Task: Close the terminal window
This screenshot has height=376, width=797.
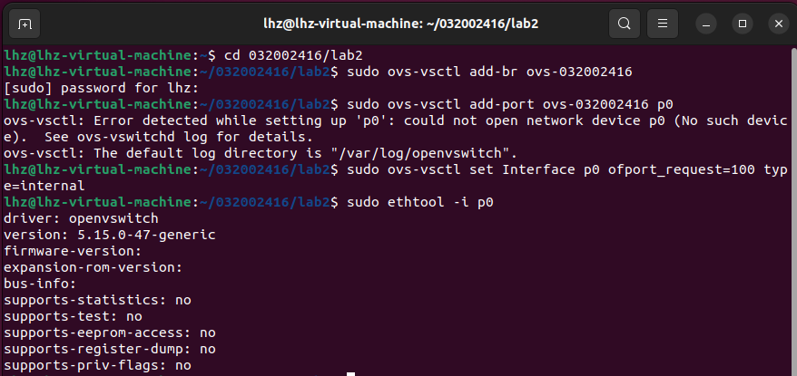Action: click(x=779, y=24)
